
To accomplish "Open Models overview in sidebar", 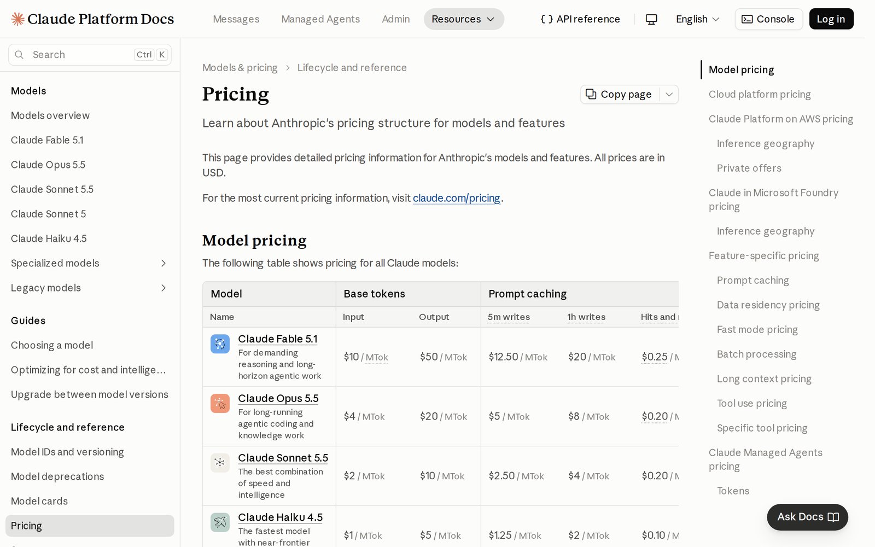I will pos(50,115).
